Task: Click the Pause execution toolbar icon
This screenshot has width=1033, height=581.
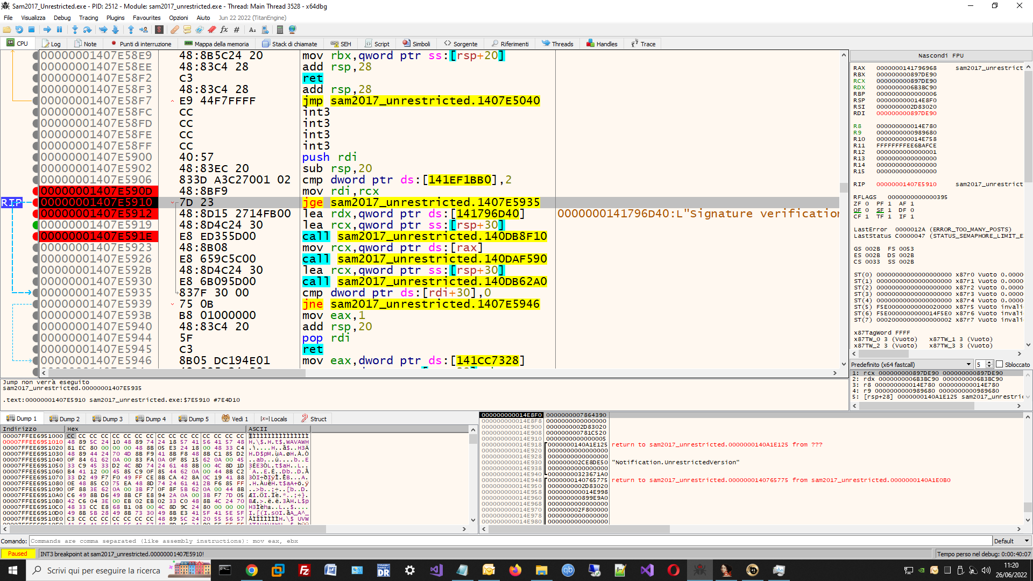Action: 60,30
